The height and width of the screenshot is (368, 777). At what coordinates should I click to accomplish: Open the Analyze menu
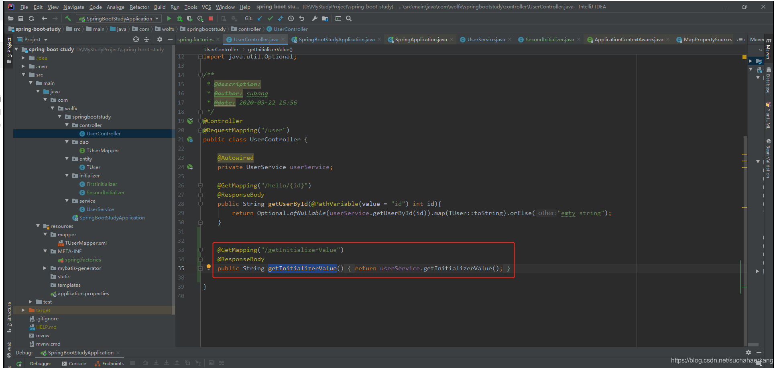(x=116, y=7)
